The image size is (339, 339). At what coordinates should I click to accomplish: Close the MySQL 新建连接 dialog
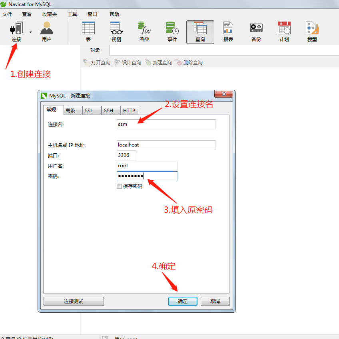[x=223, y=94]
